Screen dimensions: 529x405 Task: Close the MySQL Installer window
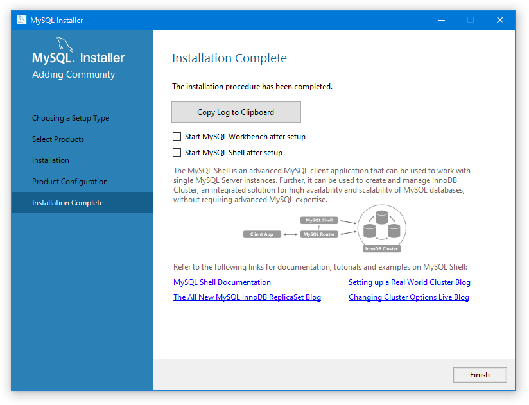(500, 20)
